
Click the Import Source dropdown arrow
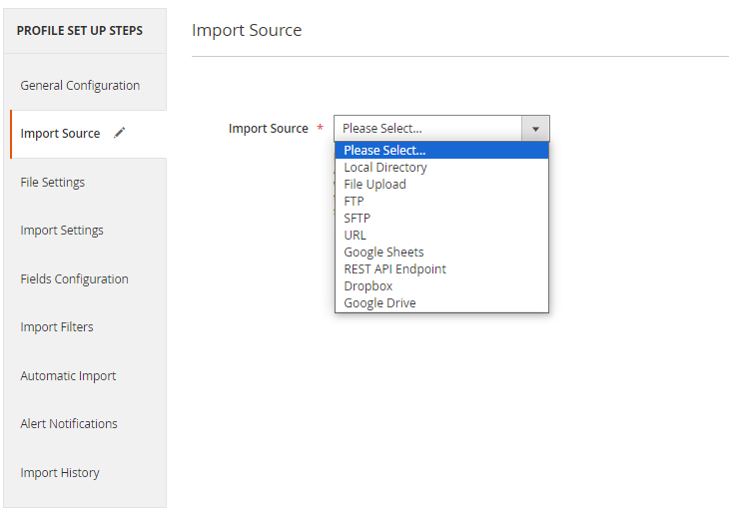tap(535, 129)
